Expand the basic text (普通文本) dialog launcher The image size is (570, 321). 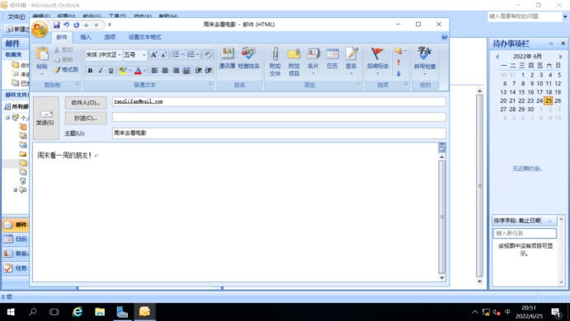tap(210, 84)
